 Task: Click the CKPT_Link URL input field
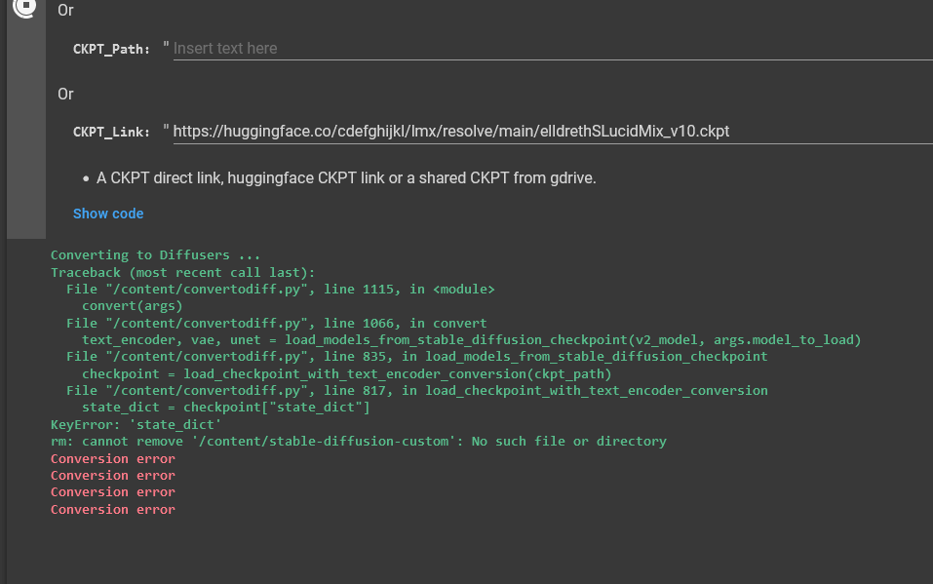tap(553, 131)
